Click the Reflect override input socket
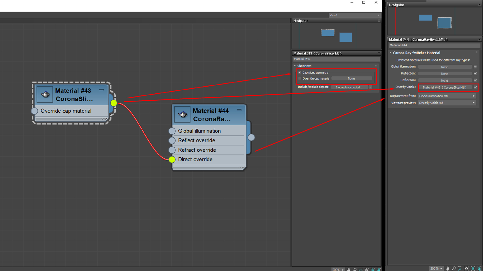This screenshot has width=483, height=271. tap(172, 141)
